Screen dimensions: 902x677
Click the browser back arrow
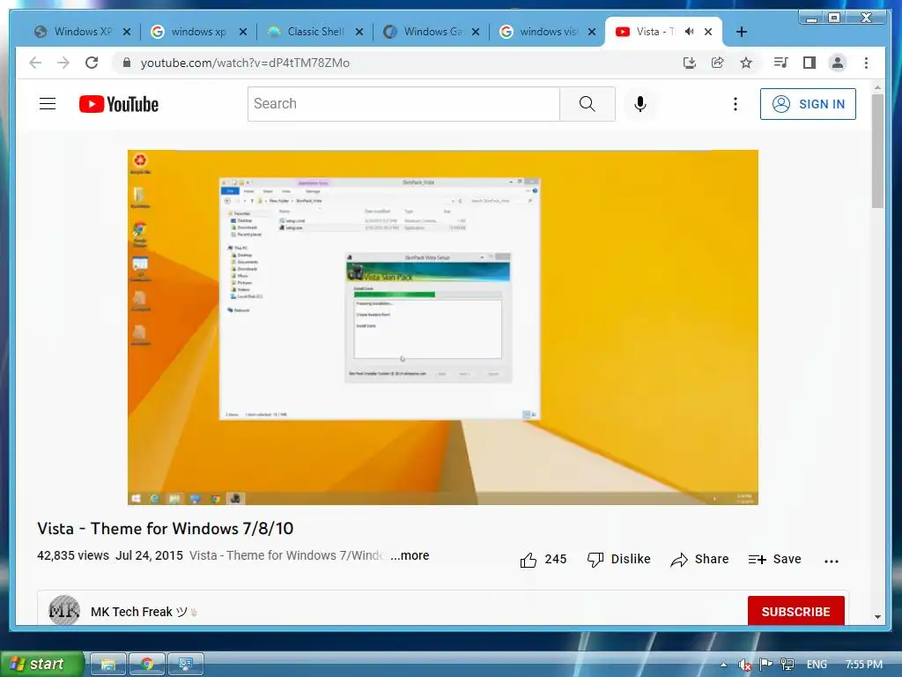click(35, 63)
